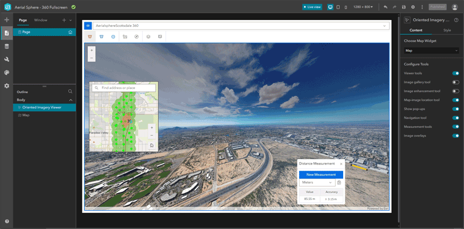Click the home icon on Page row

[70, 32]
